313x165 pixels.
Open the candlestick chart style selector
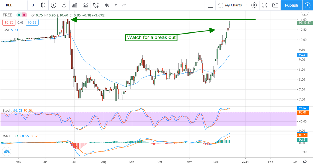click(43, 5)
